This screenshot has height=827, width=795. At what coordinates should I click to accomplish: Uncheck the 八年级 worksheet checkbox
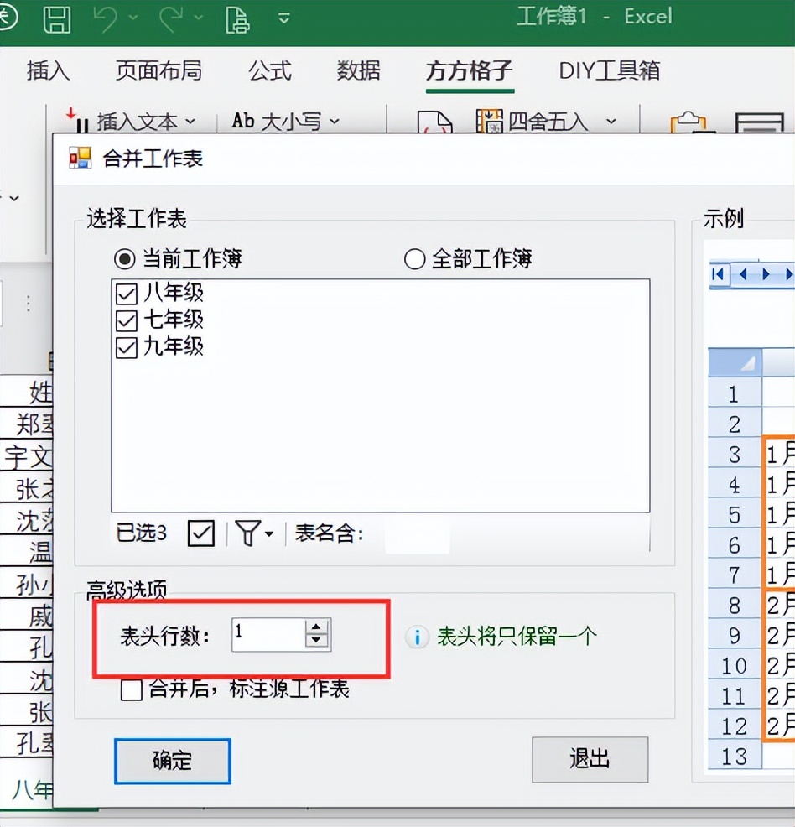127,294
